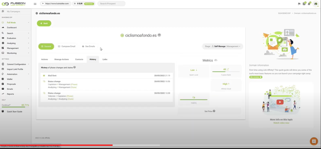Open the chat widget icon bottom right

[314, 141]
